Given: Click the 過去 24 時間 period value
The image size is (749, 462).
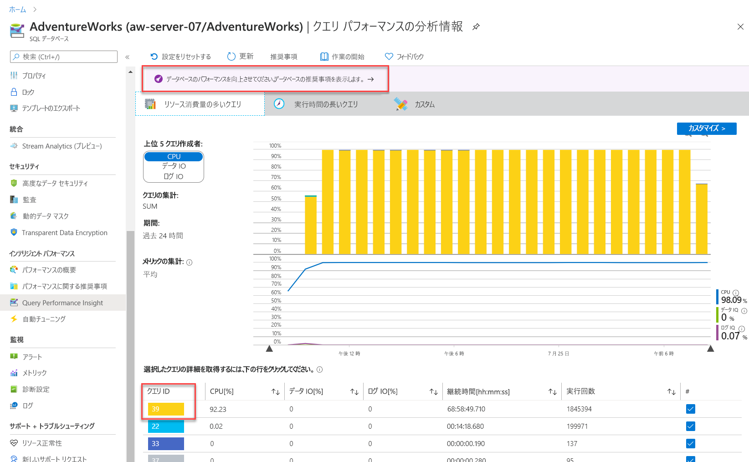Looking at the screenshot, I should [163, 236].
